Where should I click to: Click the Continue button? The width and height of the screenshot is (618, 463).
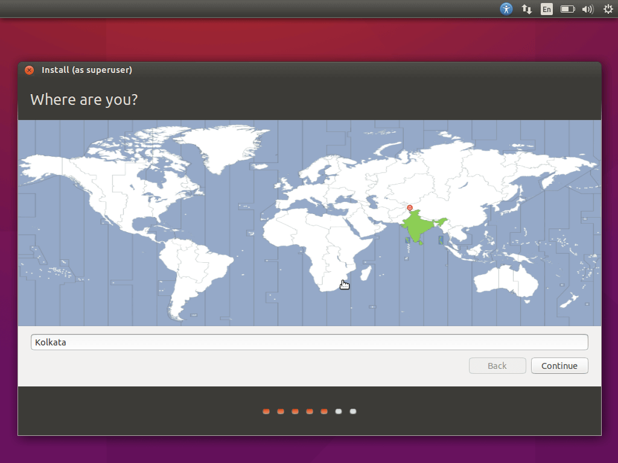coord(559,366)
